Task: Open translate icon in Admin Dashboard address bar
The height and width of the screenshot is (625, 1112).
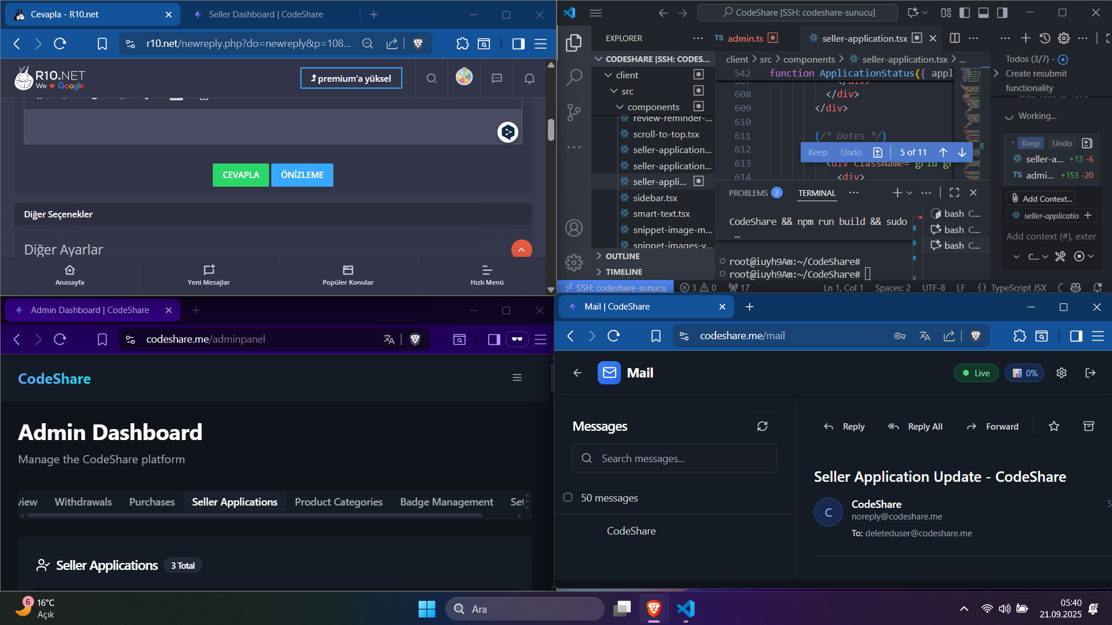Action: pyautogui.click(x=389, y=339)
